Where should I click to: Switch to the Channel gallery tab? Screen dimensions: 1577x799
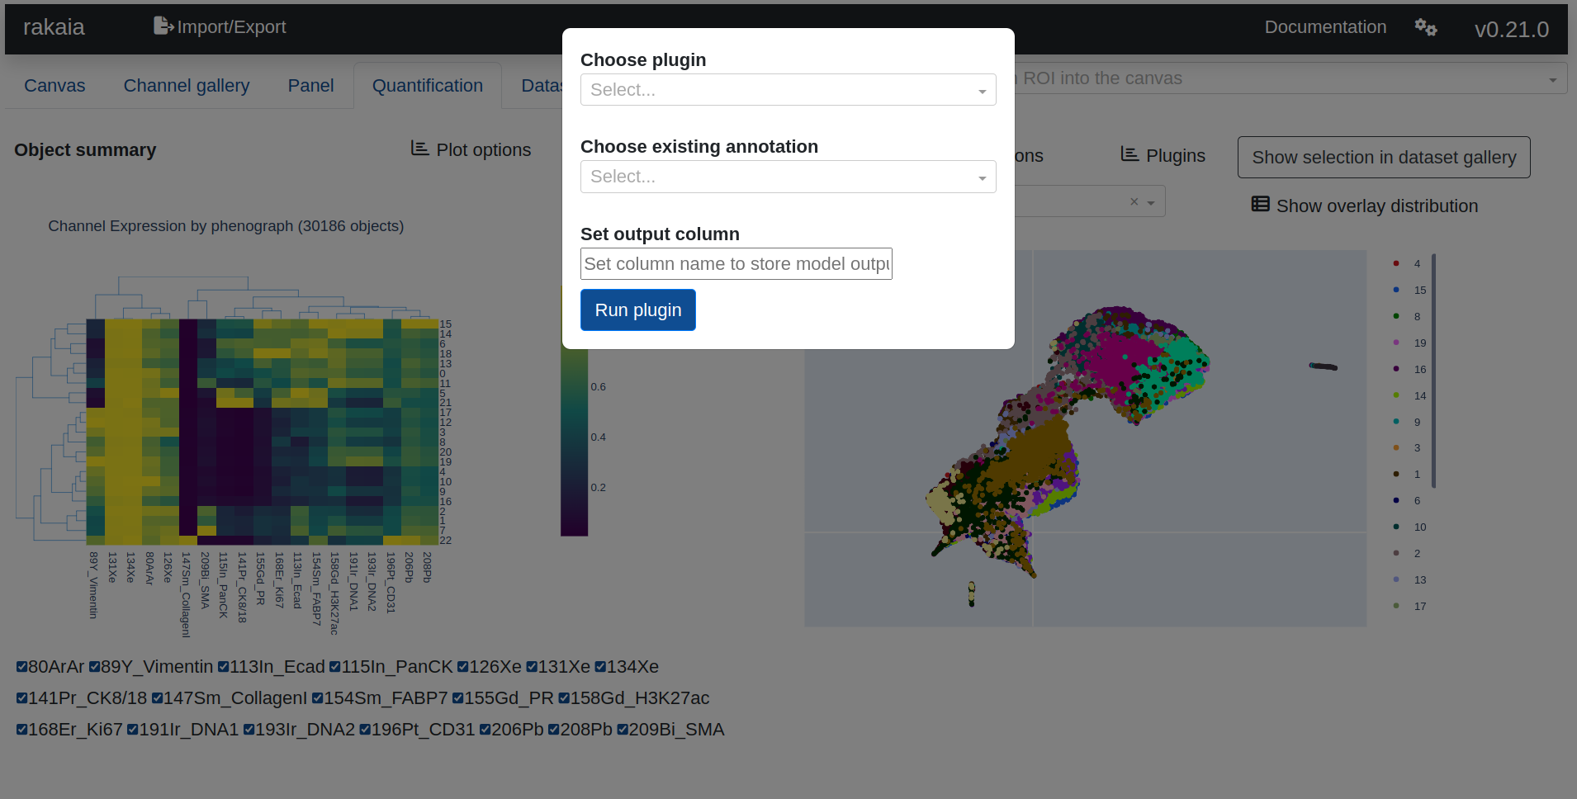click(x=186, y=86)
